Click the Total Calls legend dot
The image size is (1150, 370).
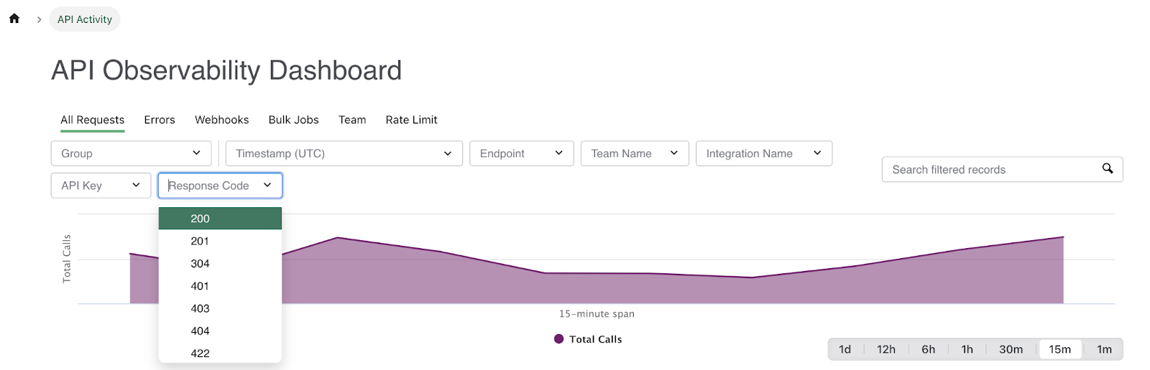click(x=558, y=339)
